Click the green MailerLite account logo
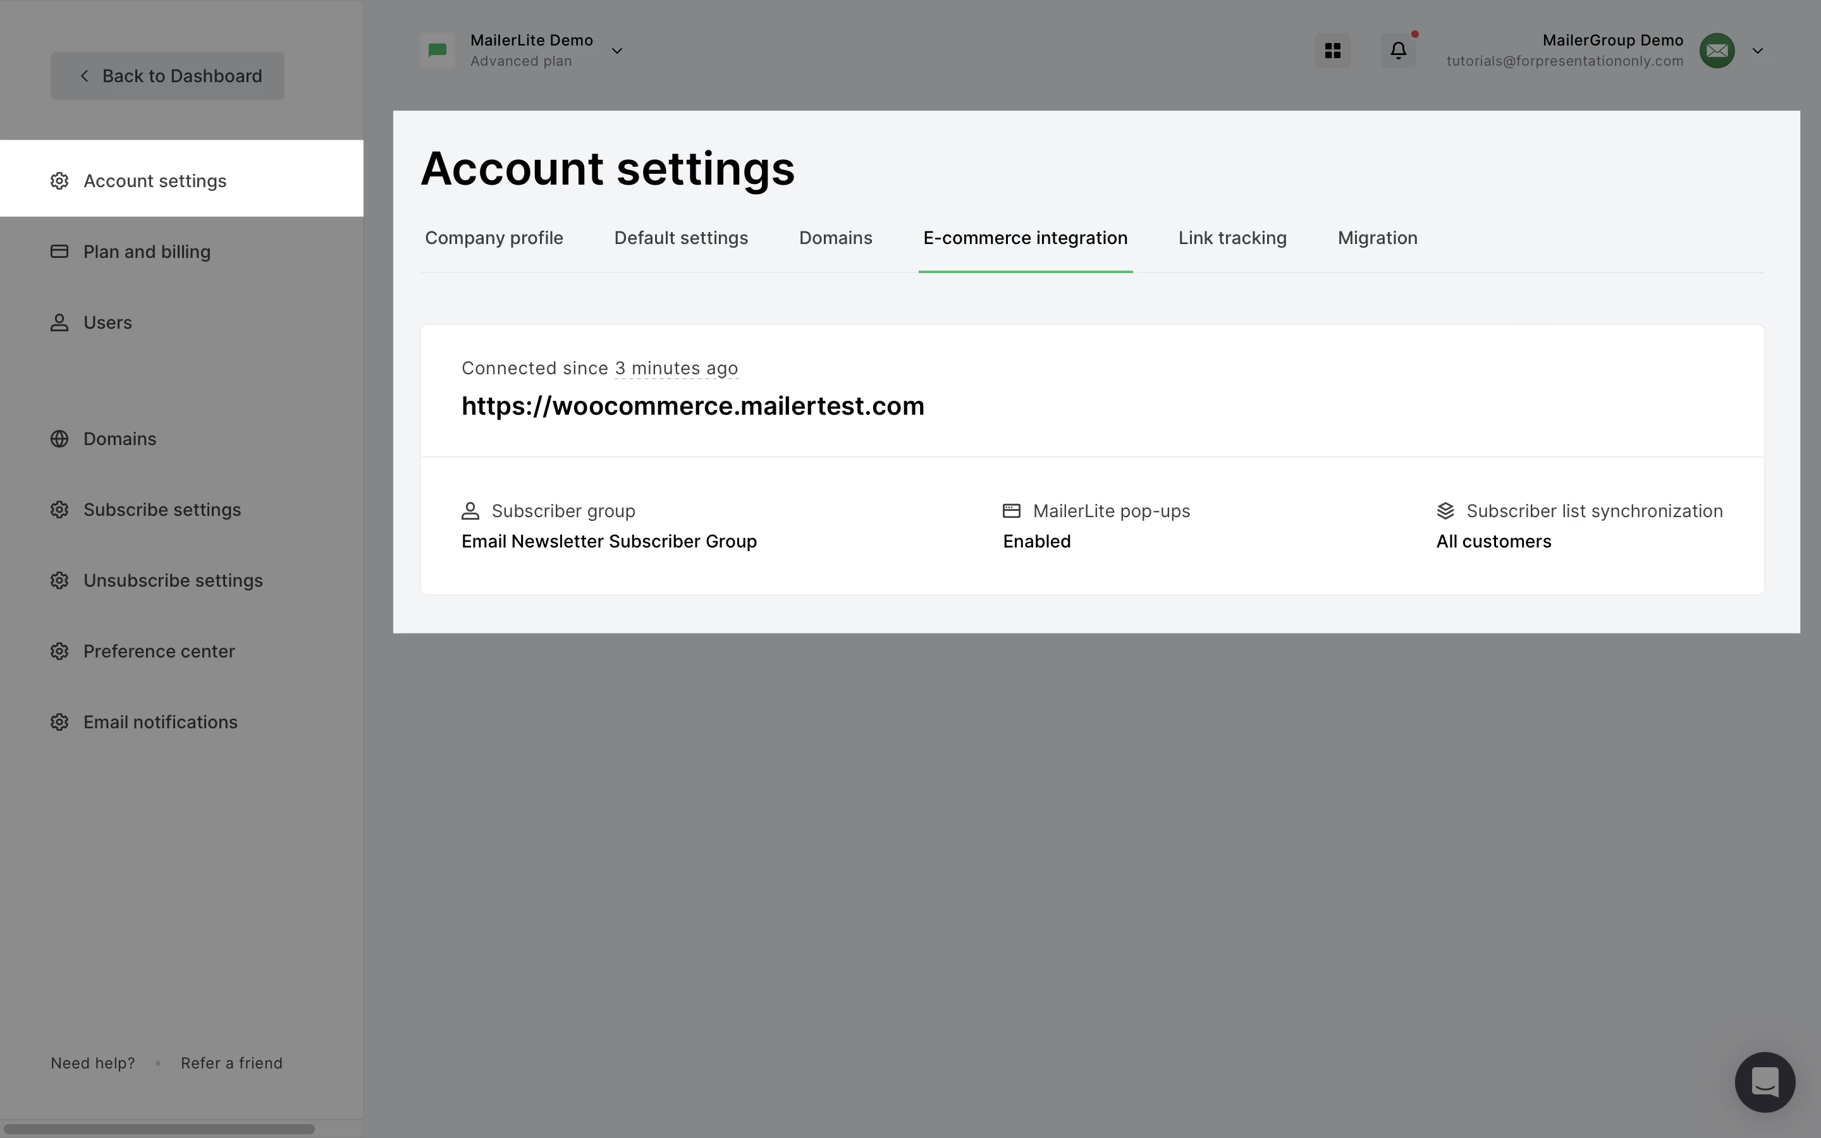This screenshot has width=1821, height=1138. point(437,51)
